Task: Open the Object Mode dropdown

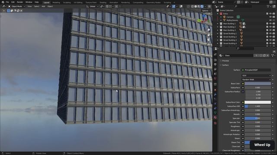Action: pos(16,6)
